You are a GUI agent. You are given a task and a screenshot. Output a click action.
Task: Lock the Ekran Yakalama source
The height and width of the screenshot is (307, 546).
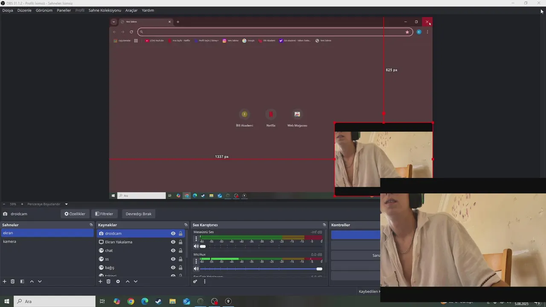(180, 242)
